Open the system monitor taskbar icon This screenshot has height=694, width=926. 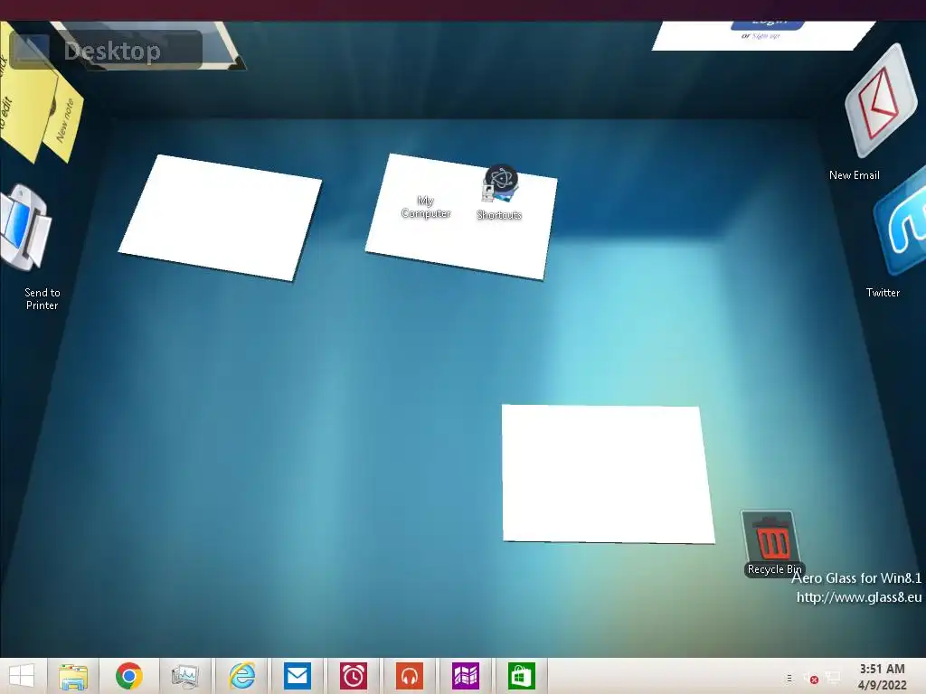coord(184,676)
